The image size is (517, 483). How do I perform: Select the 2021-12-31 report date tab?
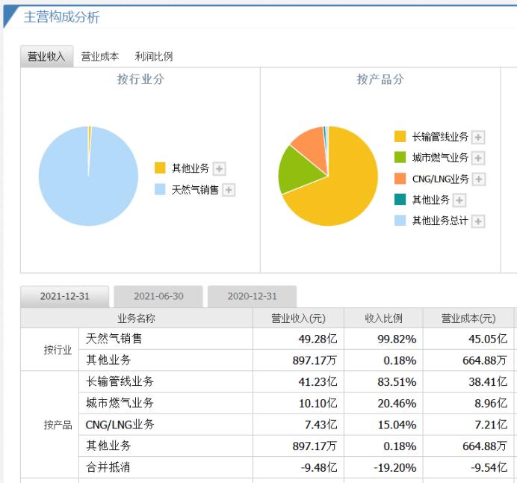[x=64, y=296]
